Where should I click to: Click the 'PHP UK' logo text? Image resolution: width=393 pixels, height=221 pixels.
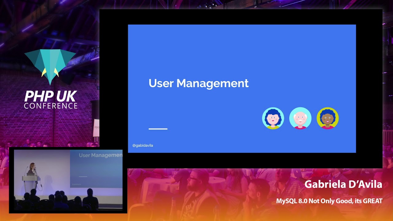pyautogui.click(x=51, y=96)
